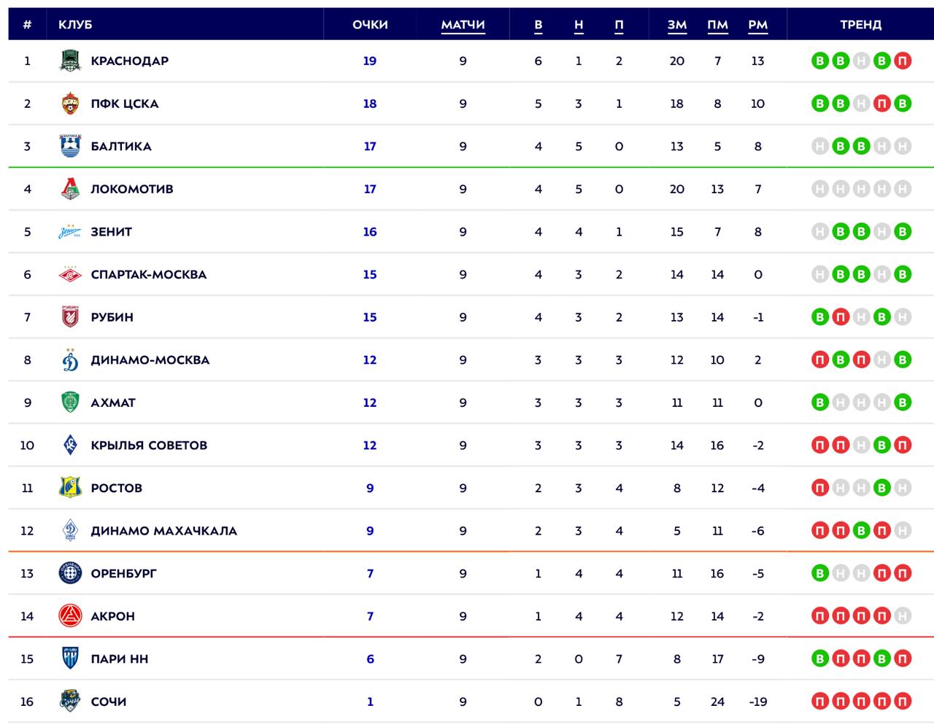Open Krasnodar's 19 points link
This screenshot has height=727, width=934.
(x=370, y=61)
